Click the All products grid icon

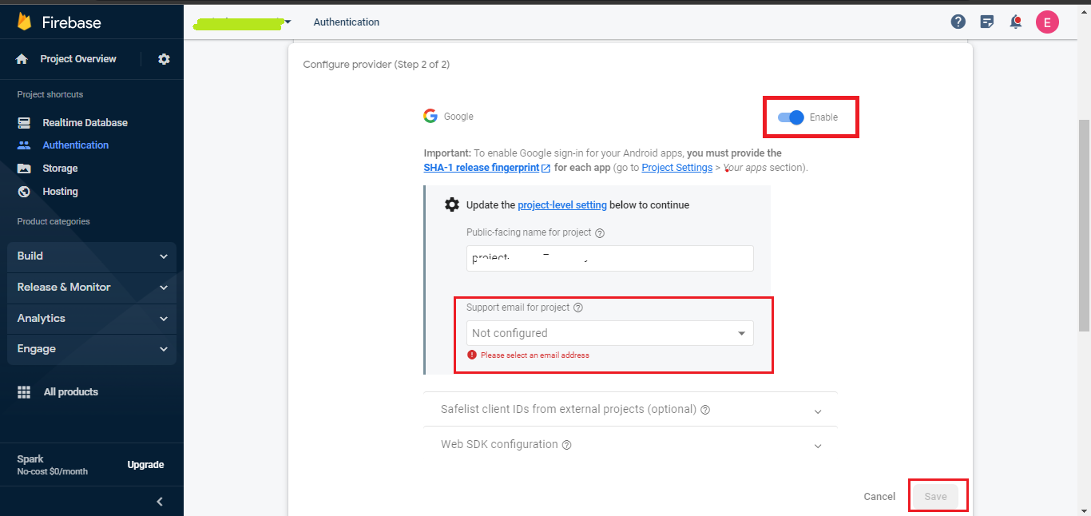pos(24,392)
